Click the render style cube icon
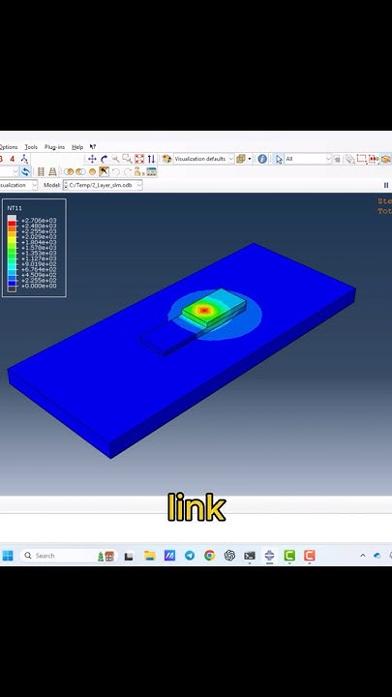 tap(241, 159)
